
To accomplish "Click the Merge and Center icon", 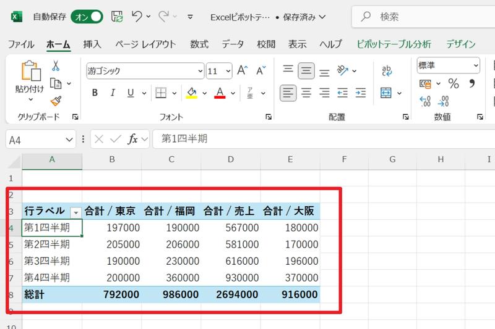I will [x=386, y=93].
